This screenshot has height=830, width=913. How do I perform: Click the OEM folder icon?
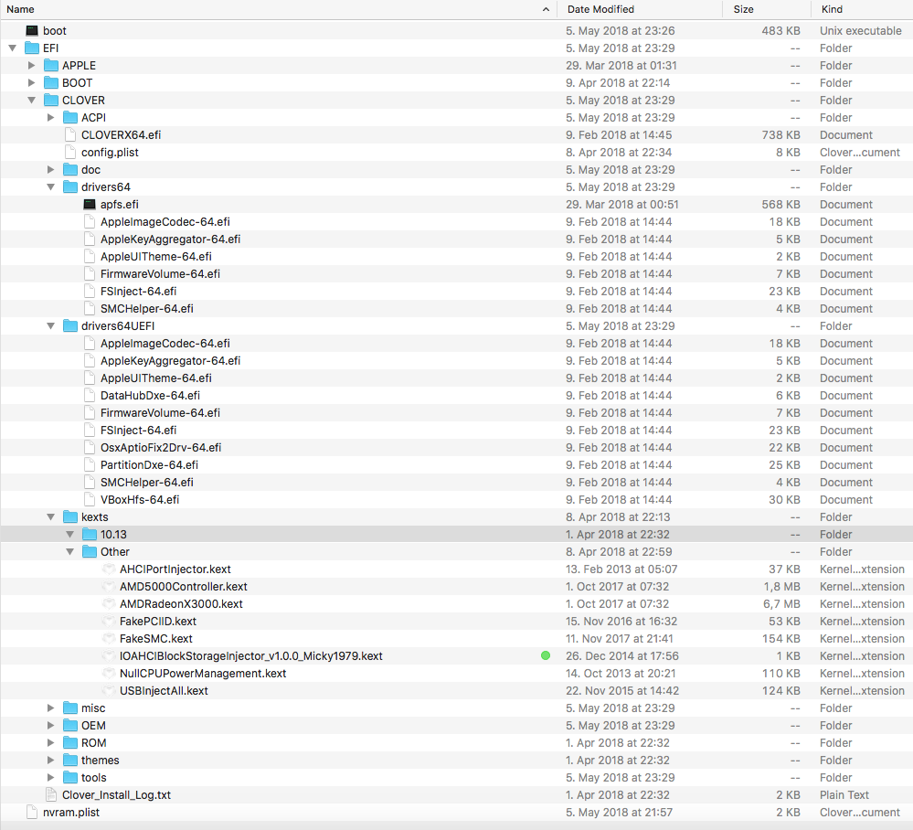pyautogui.click(x=70, y=725)
